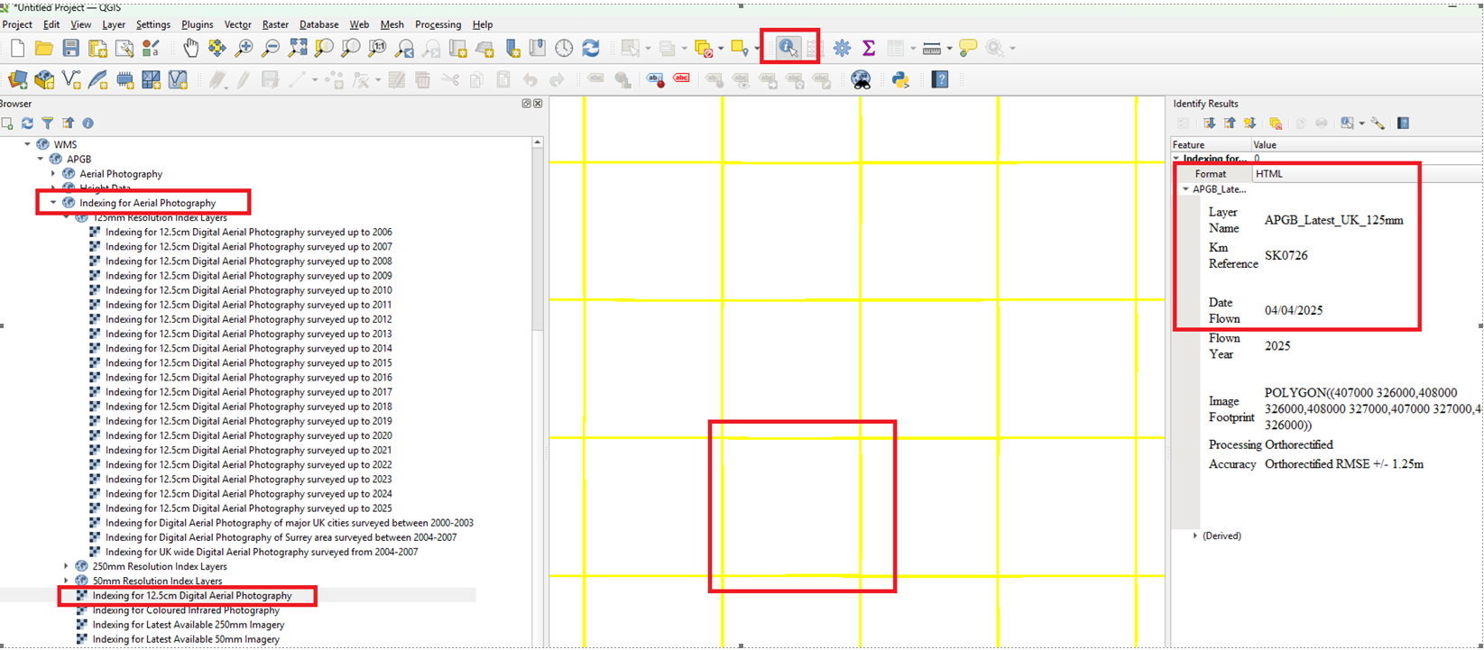Select layer surveyed up to 2015
This screenshot has width=1484, height=650.
[248, 363]
